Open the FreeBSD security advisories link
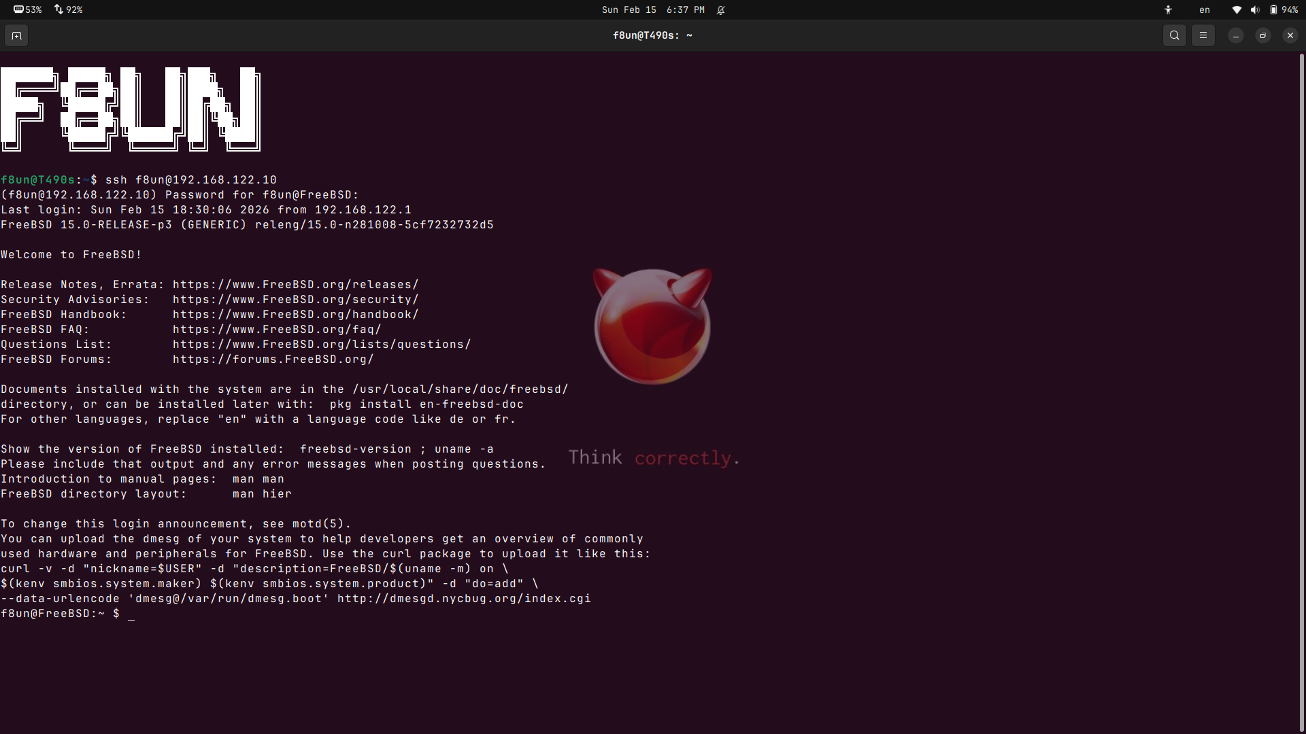1306x734 pixels. click(x=295, y=300)
